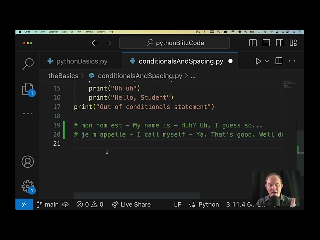Click the print("Uh uh") code line
Screen dimensions: 320x240
114,88
